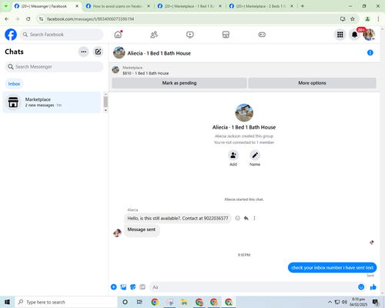The width and height of the screenshot is (385, 308).
Task: Open the emoji picker in composer
Action: pos(361,287)
